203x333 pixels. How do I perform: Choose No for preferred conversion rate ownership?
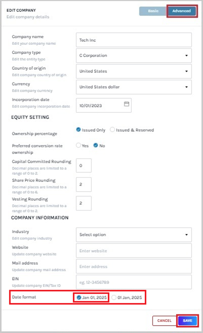(96, 145)
